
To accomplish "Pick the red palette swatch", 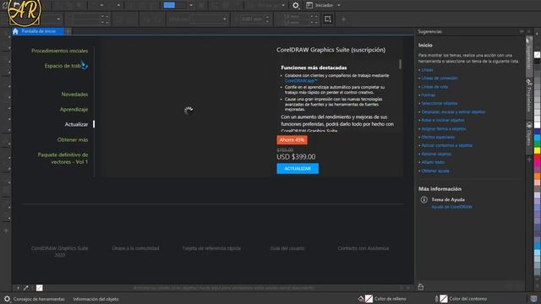I will point(538,157).
